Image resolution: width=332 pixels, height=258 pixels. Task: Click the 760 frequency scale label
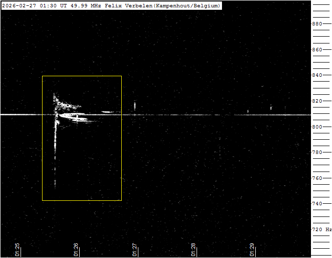pyautogui.click(x=317, y=178)
